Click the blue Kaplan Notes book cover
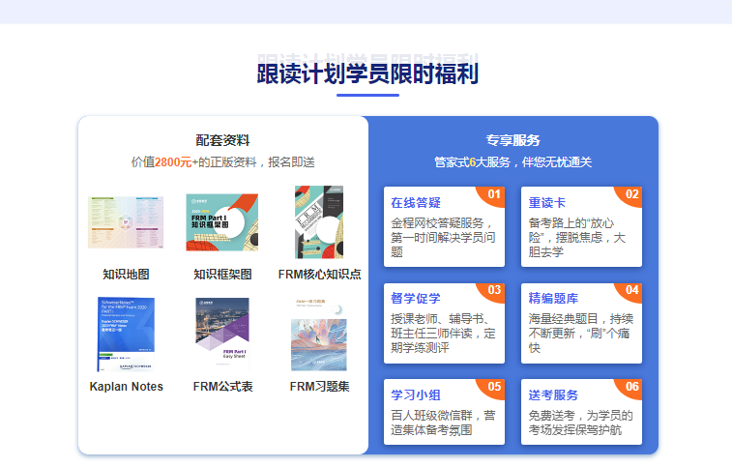Viewport: 732px width, 467px height. coord(126,335)
